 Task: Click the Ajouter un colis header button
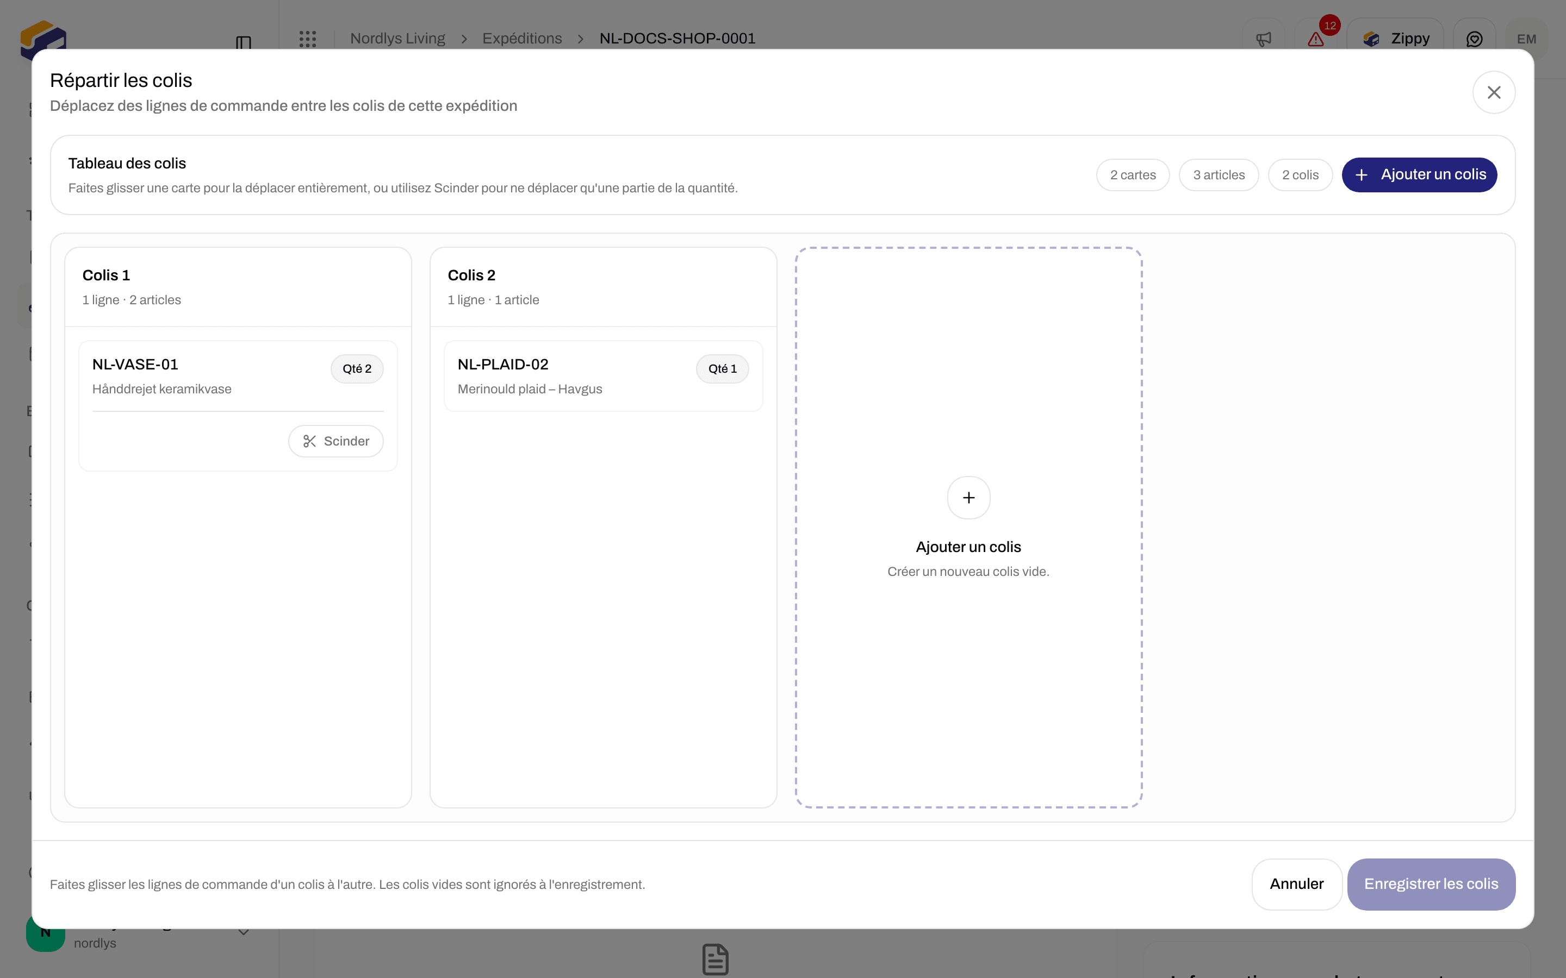coord(1419,174)
